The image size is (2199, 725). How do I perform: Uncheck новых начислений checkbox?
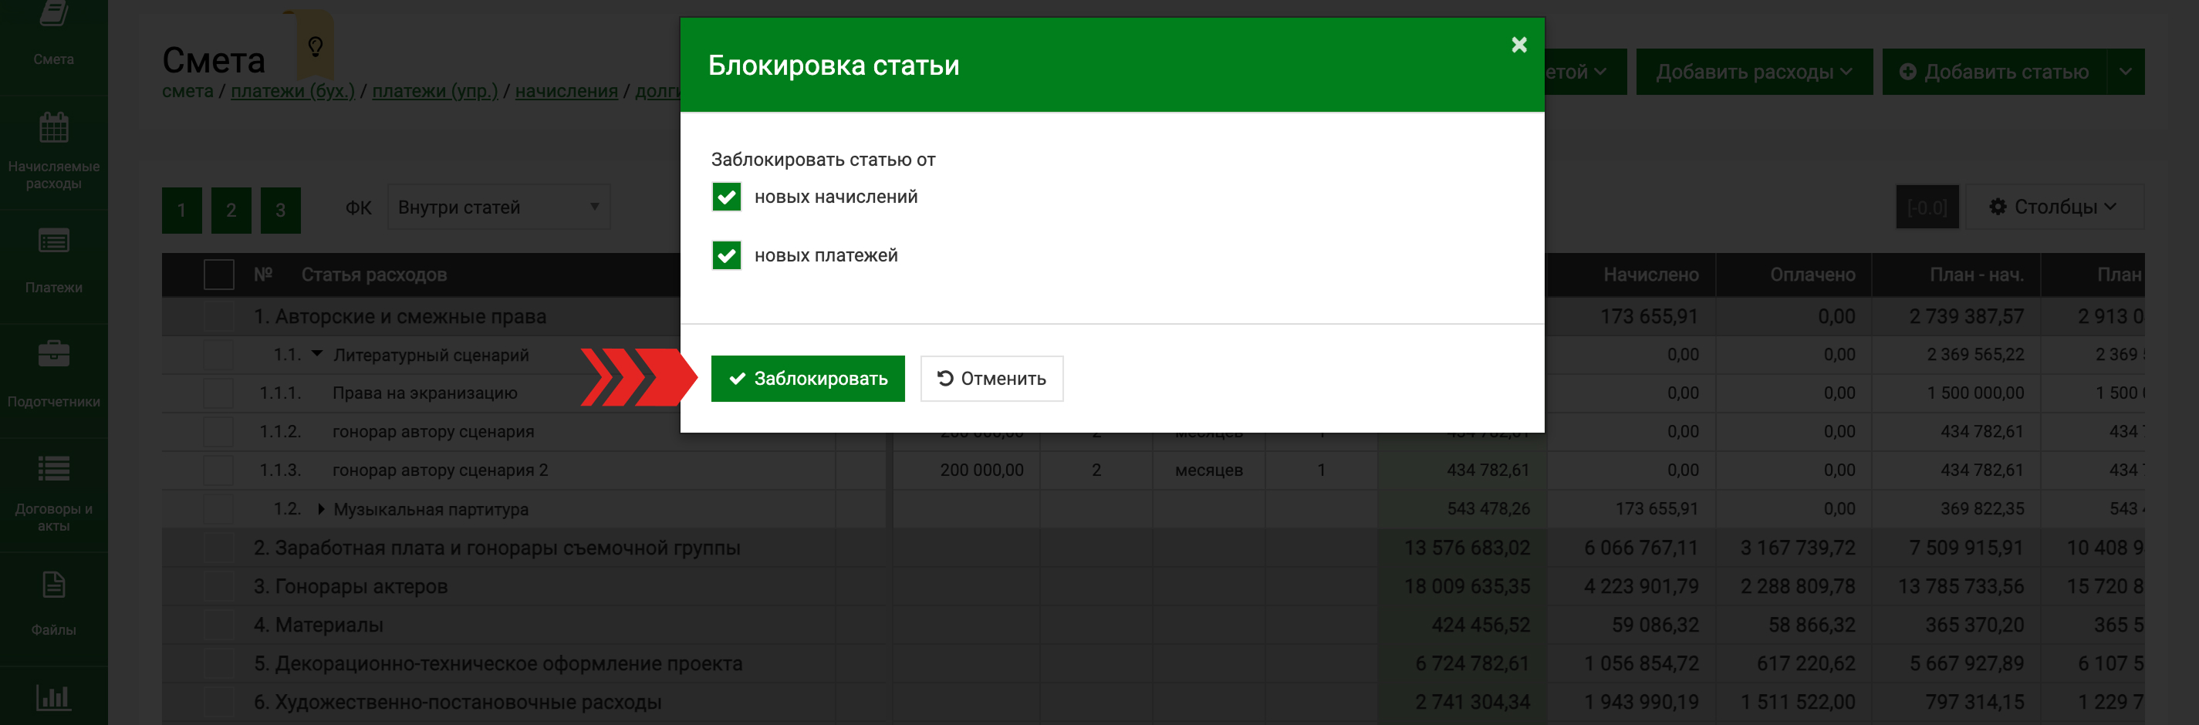pos(727,197)
